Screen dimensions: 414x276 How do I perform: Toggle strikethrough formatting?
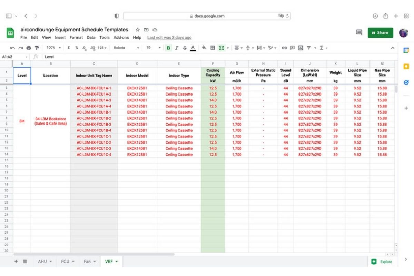pos(185,48)
